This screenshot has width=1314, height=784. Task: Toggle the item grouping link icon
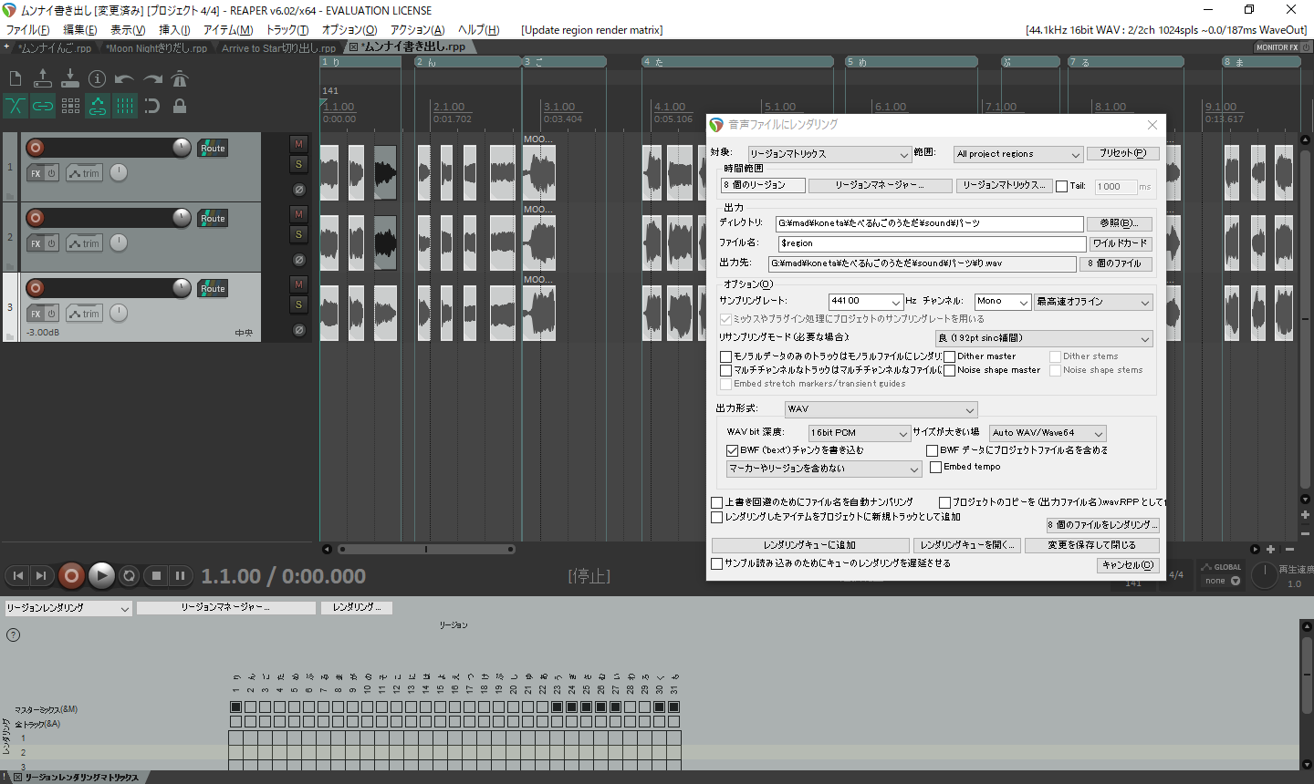tap(43, 106)
